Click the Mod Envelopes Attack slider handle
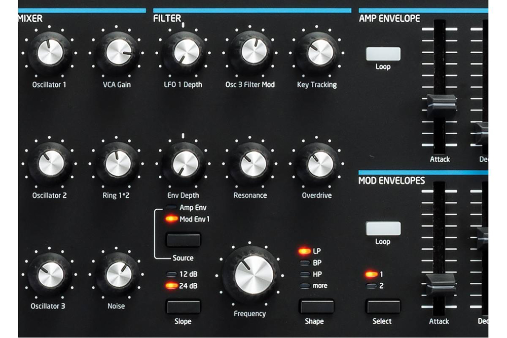507x338 pixels. pos(440,283)
